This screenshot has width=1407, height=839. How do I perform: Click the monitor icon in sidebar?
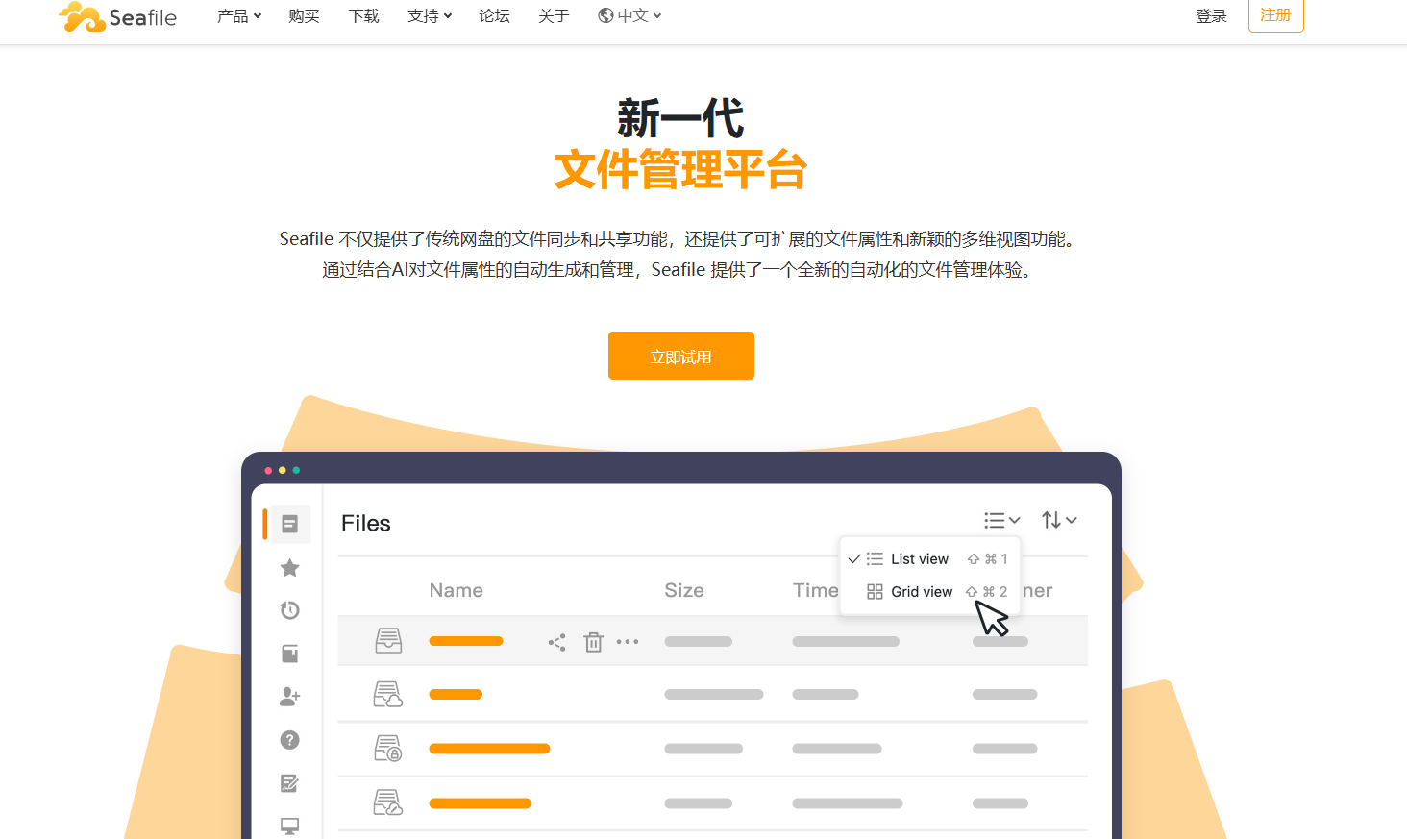289,826
